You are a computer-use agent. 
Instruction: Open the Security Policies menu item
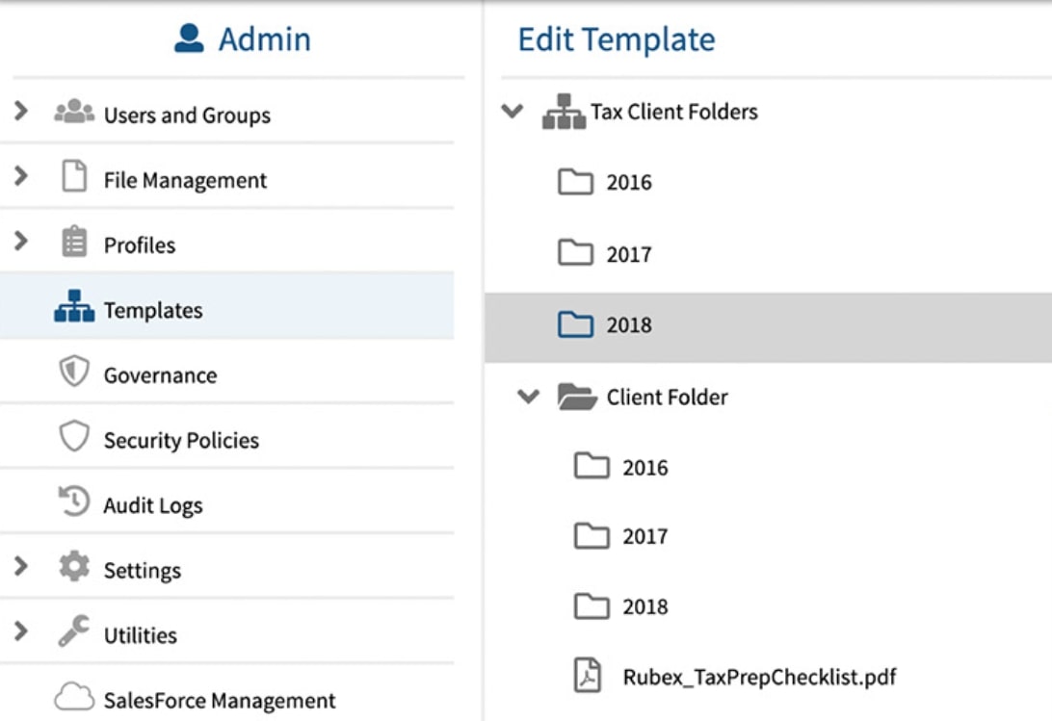[x=226, y=437]
